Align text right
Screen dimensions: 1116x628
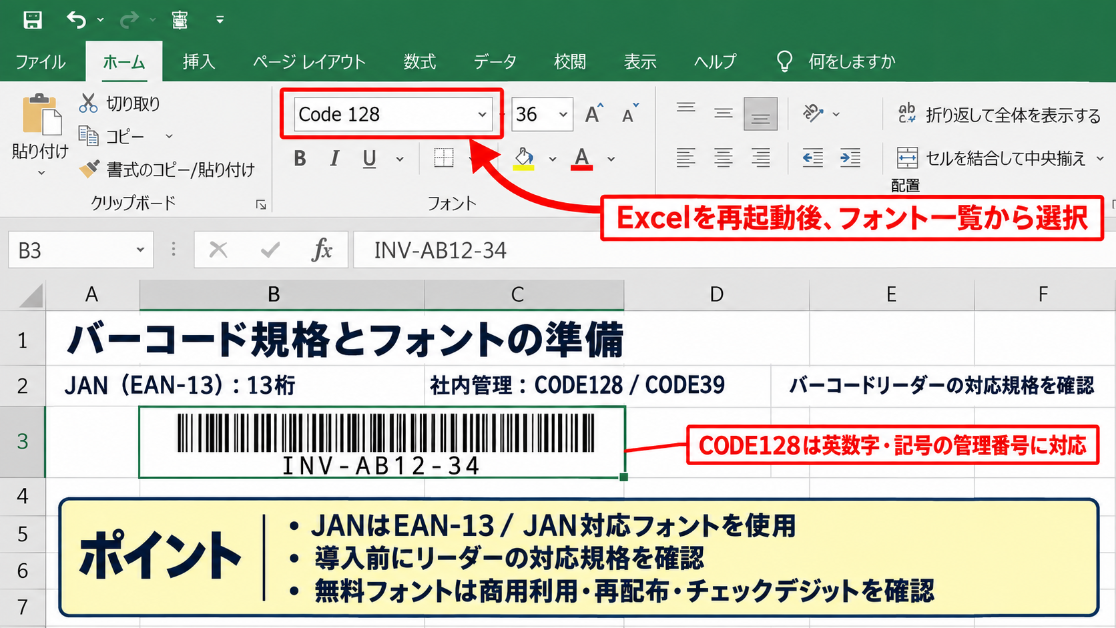761,158
